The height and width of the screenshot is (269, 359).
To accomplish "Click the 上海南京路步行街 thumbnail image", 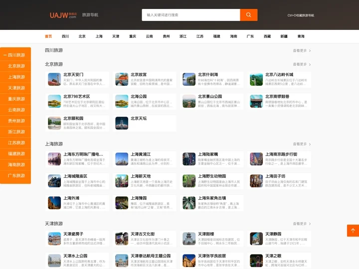I will (x=256, y=159).
